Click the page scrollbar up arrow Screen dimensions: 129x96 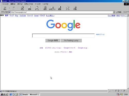pos(128,15)
